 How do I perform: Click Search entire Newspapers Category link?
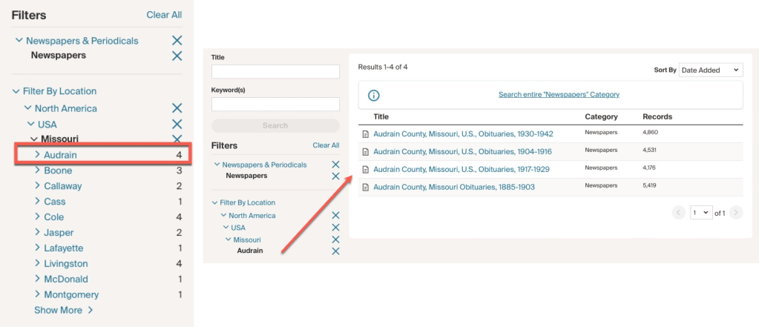[x=559, y=95]
